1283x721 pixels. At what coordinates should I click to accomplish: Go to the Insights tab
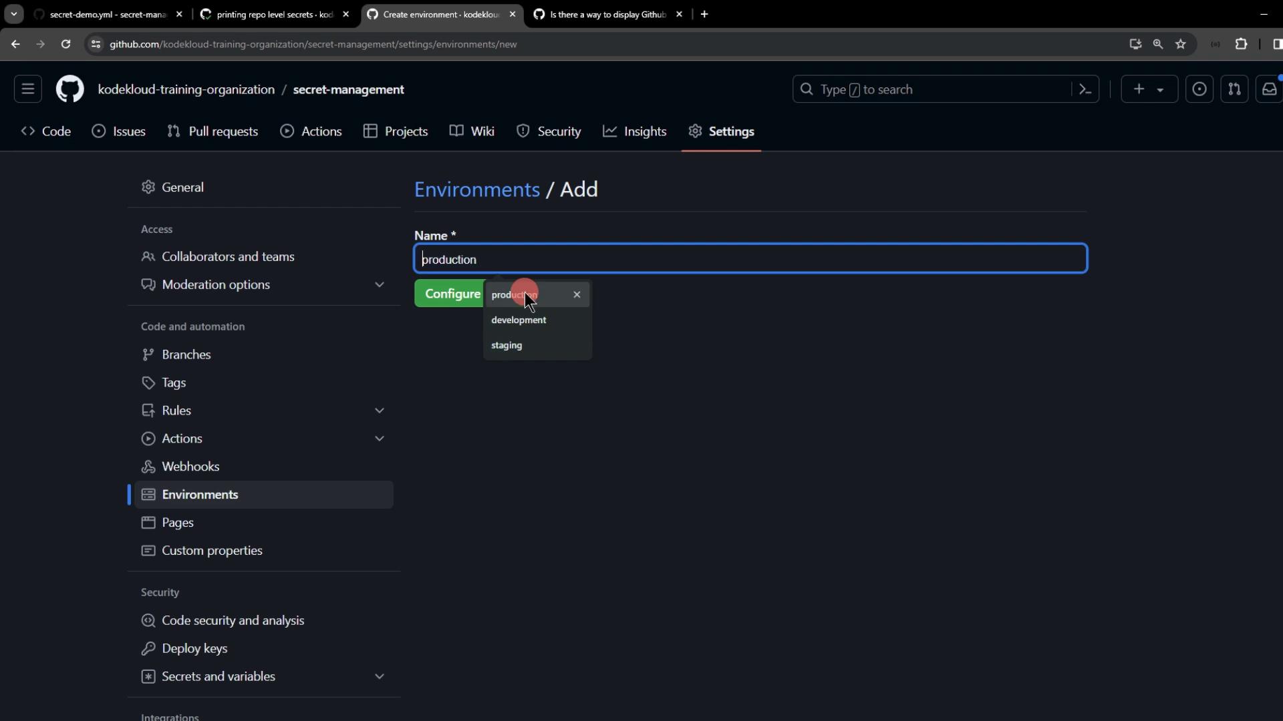635,132
